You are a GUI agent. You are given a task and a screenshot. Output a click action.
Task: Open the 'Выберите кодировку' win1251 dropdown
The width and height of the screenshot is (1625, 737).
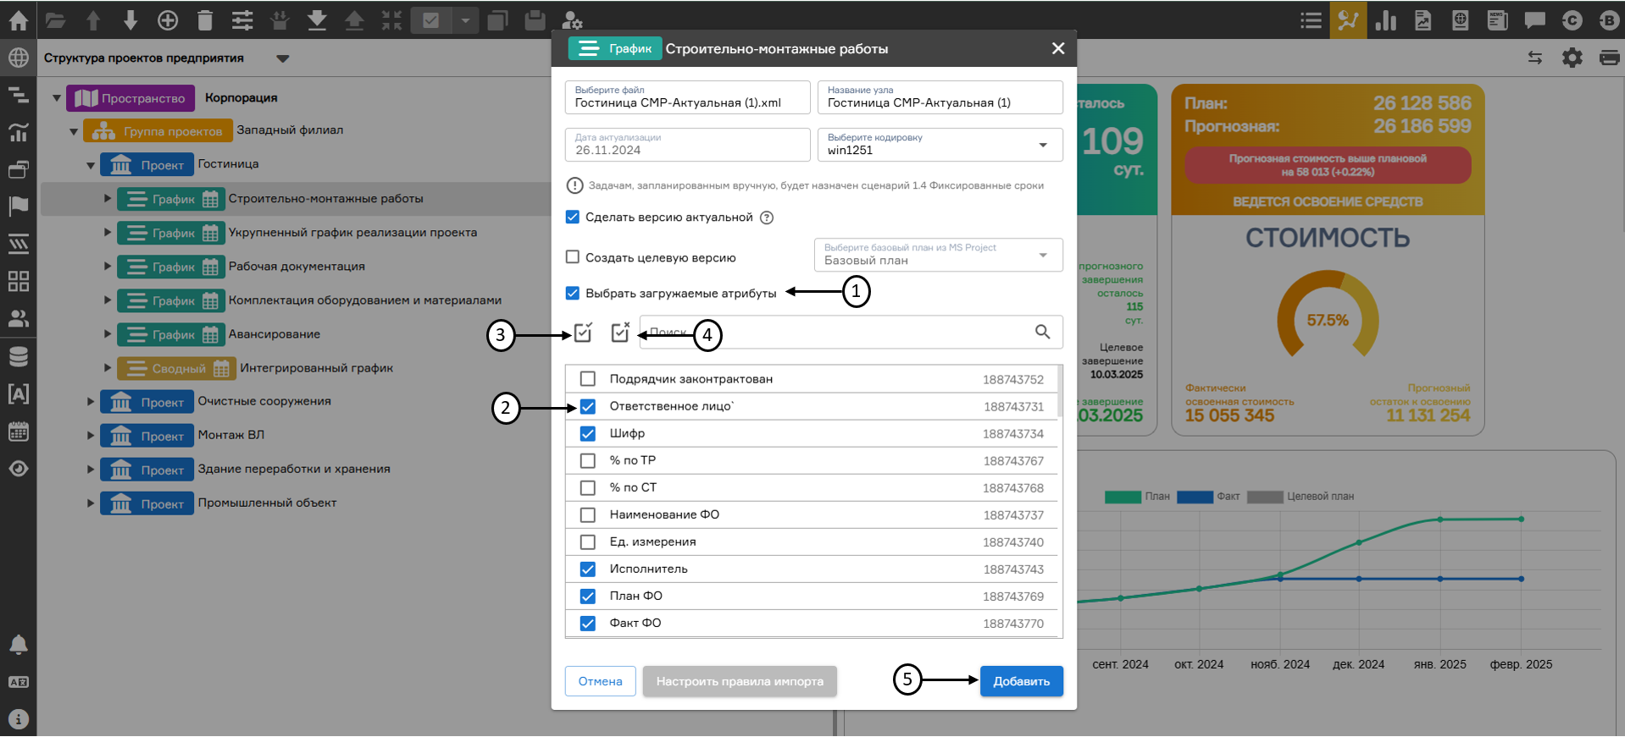click(x=940, y=145)
